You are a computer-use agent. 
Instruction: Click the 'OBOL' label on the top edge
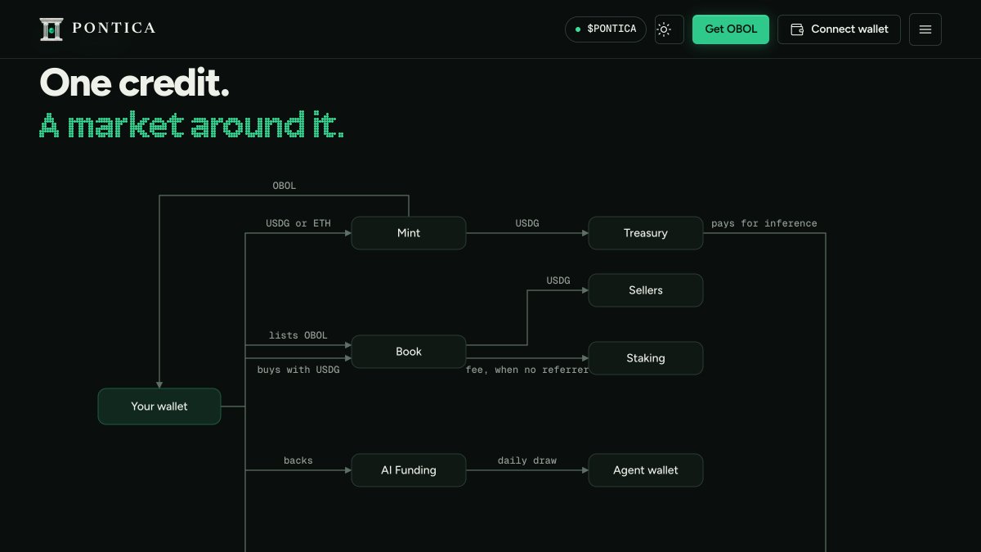(x=284, y=186)
